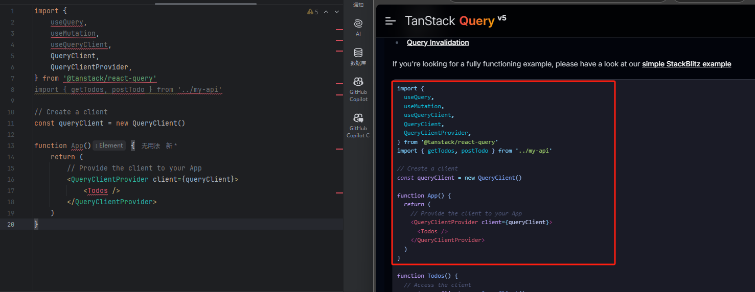The height and width of the screenshot is (292, 755).
Task: Open the TanStack docs hamburger menu
Action: pyautogui.click(x=391, y=21)
